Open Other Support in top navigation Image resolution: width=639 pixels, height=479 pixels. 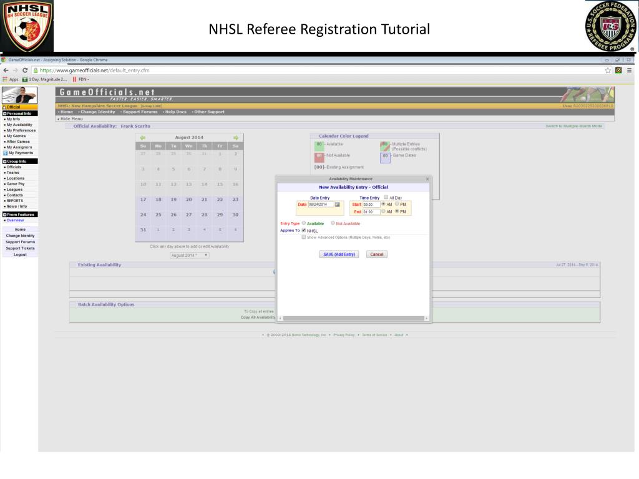pyautogui.click(x=208, y=112)
